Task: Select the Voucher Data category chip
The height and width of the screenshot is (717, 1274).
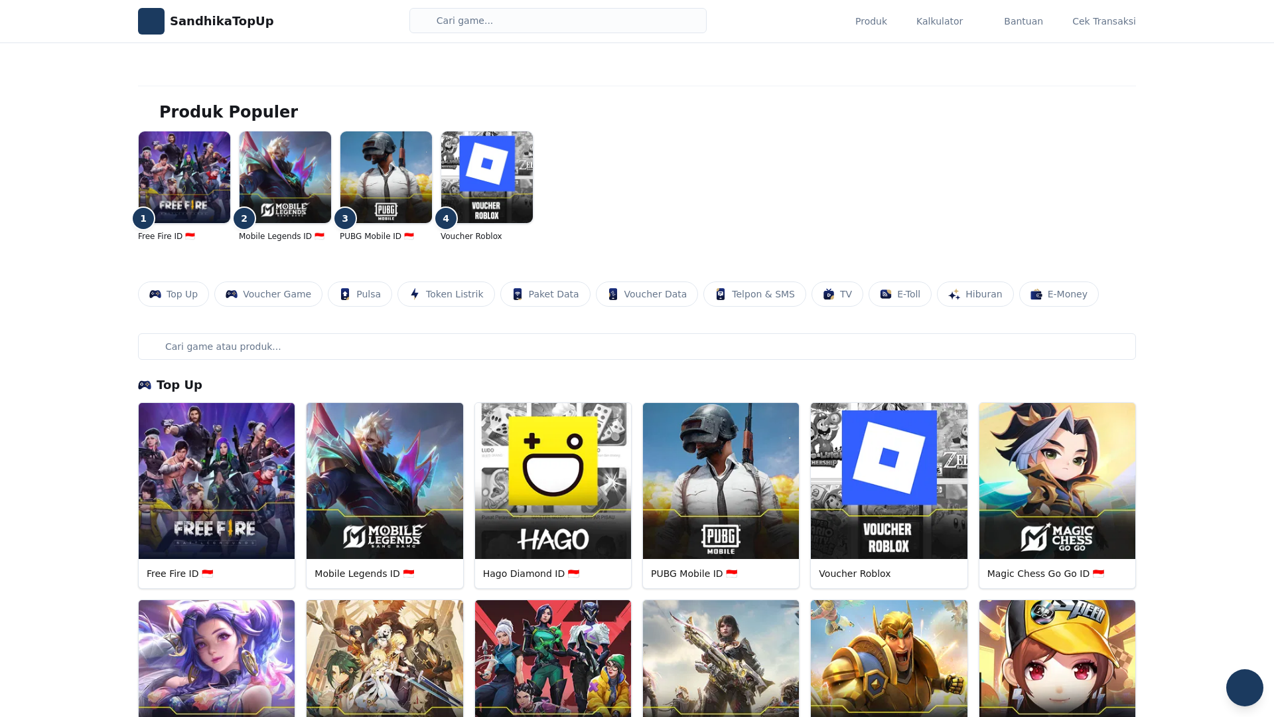Action: pyautogui.click(x=647, y=294)
